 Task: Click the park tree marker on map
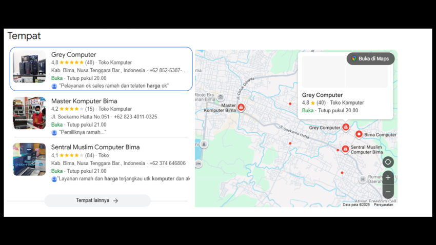coord(204,145)
